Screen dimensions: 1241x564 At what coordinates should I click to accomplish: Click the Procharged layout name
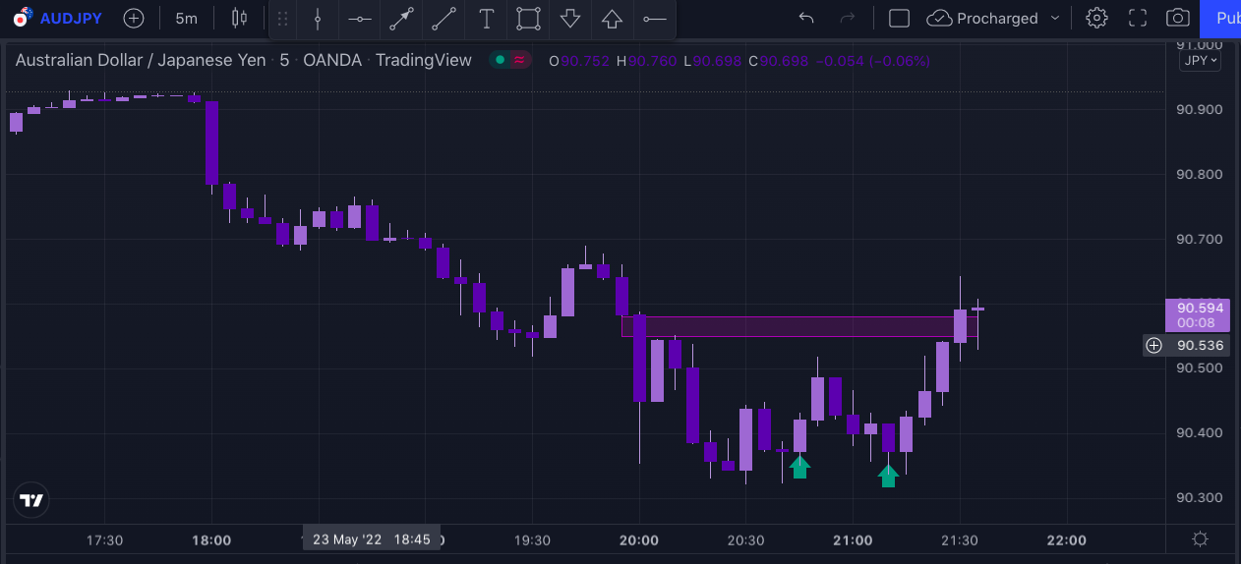click(997, 18)
